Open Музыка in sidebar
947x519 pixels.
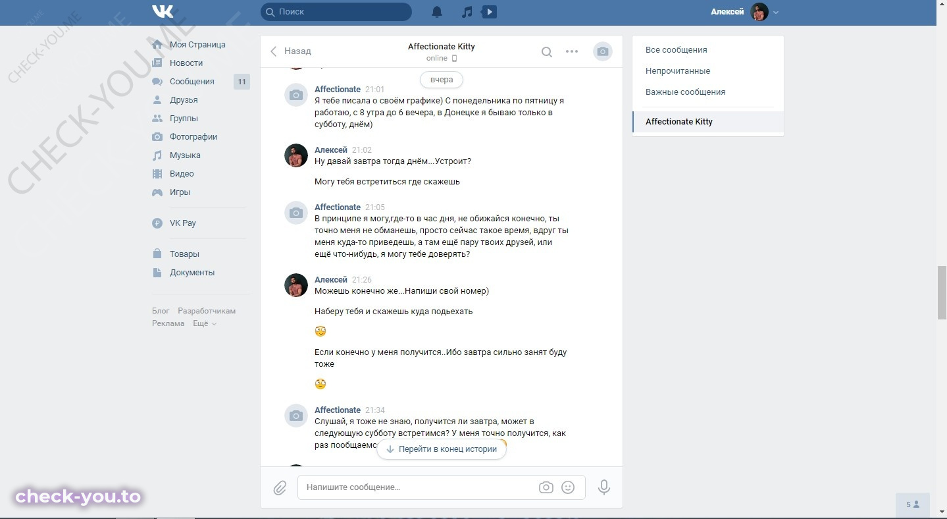click(x=185, y=155)
